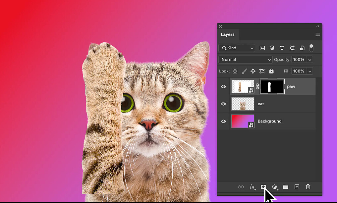
Task: Toggle the layer filtering switch
Action: point(311,48)
